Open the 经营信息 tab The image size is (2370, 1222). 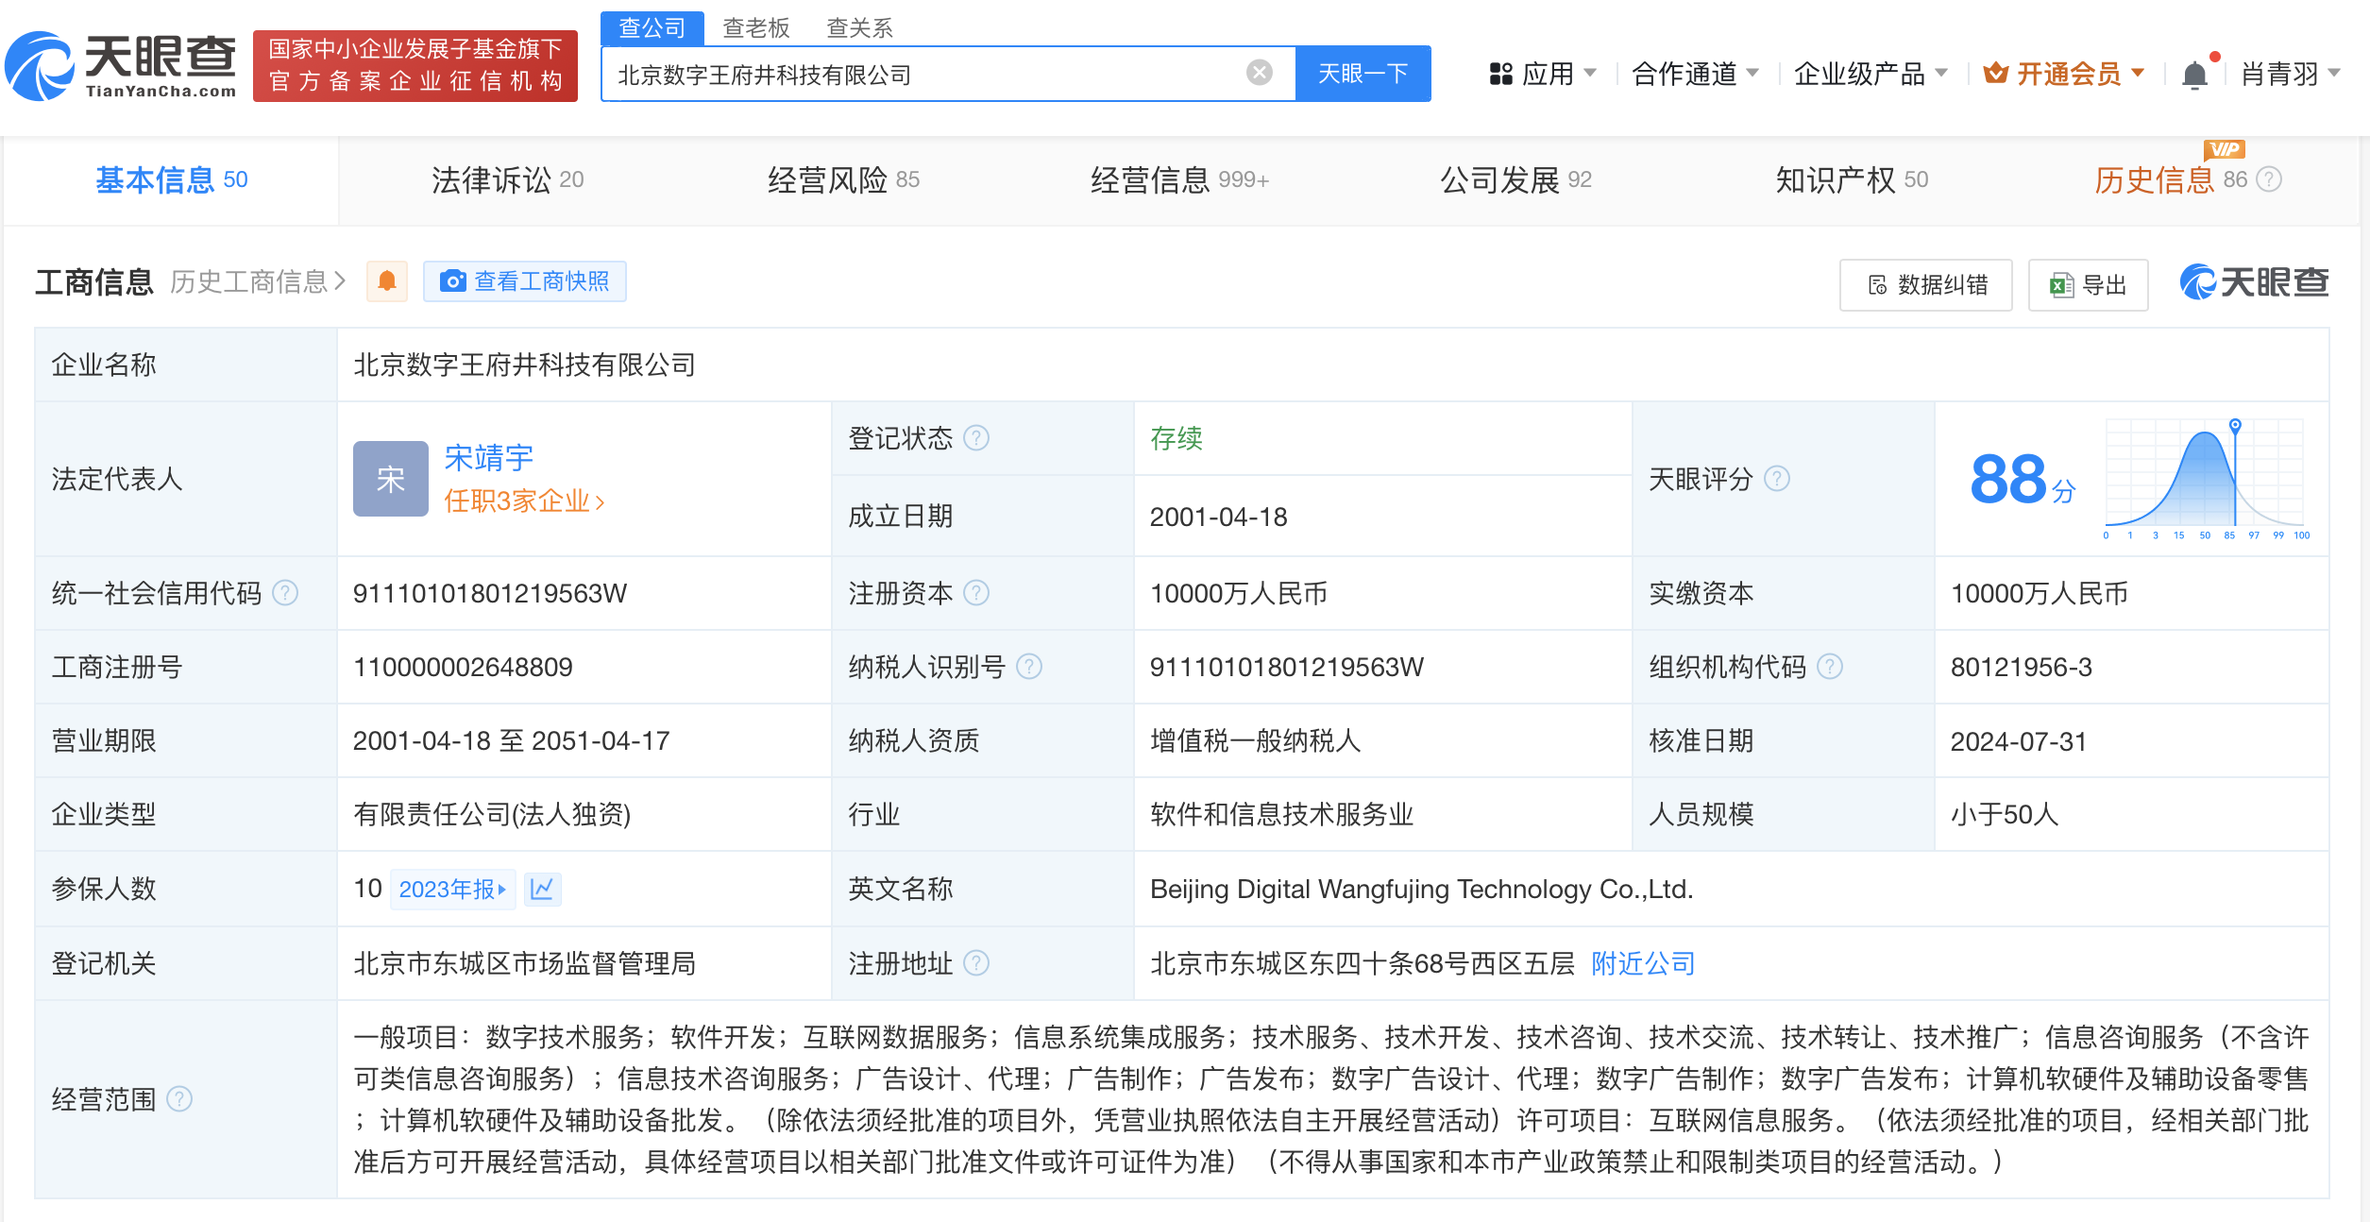[x=1179, y=179]
